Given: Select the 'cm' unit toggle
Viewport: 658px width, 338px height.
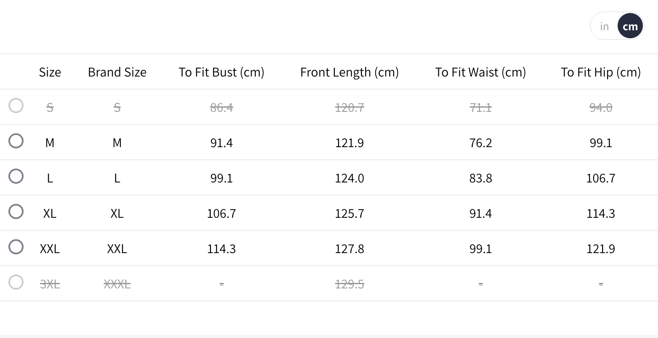Looking at the screenshot, I should click(630, 26).
